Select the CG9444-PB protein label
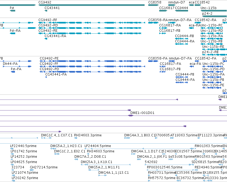The height and width of the screenshot is (182, 227). click(x=185, y=74)
